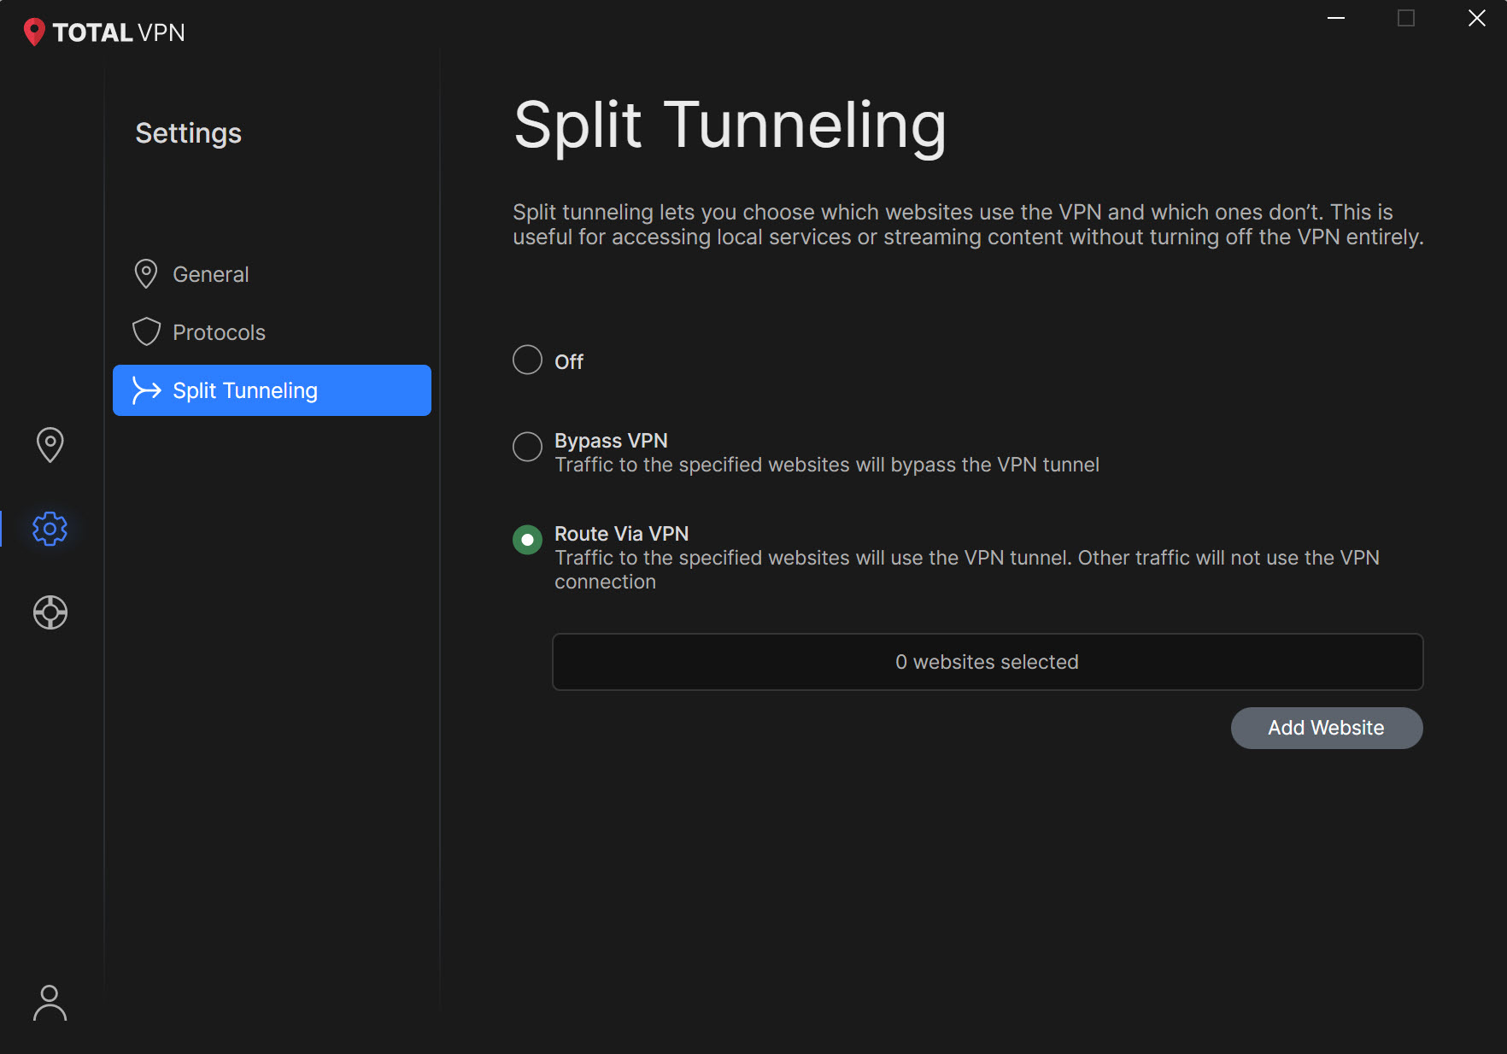Minimize the Total VPN window
This screenshot has height=1054, width=1507.
pos(1336,18)
